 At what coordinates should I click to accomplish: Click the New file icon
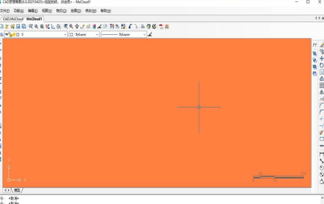pos(1,26)
